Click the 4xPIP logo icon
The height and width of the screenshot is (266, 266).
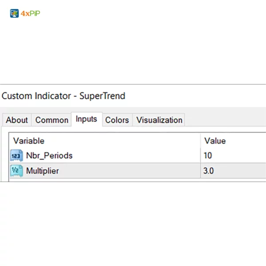(14, 13)
